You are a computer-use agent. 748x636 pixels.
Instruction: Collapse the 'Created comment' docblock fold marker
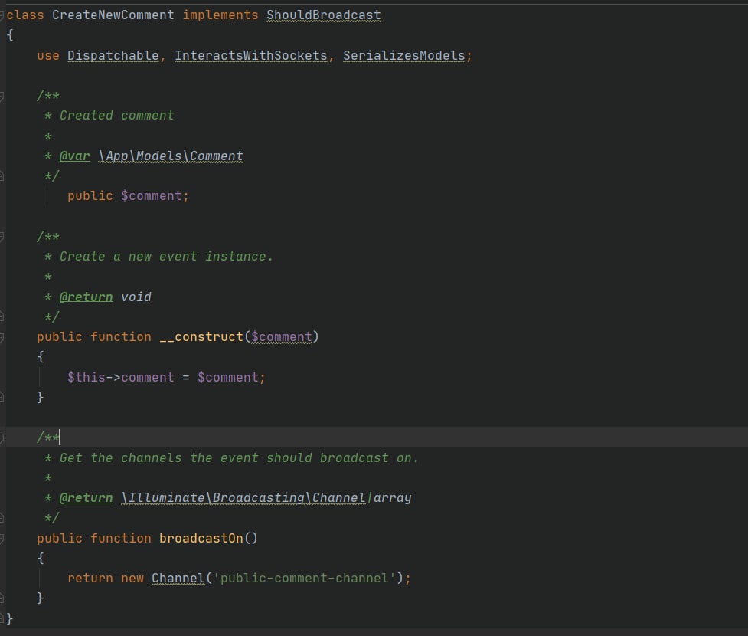[x=2, y=96]
